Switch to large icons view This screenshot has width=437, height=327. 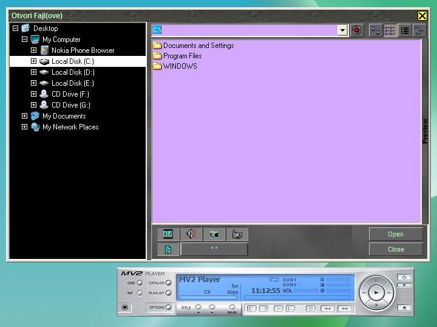[376, 30]
